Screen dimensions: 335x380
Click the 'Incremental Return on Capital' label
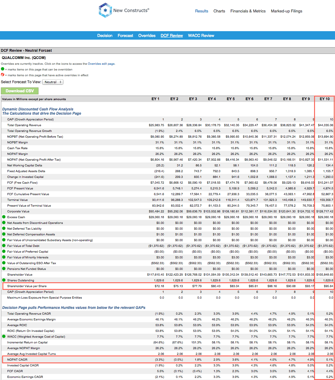(x=27, y=342)
